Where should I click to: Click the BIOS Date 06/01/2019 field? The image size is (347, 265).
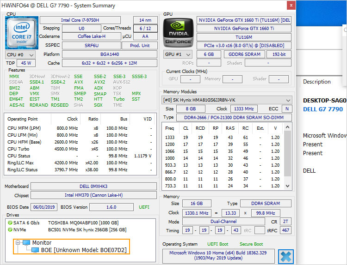[x=44, y=207]
